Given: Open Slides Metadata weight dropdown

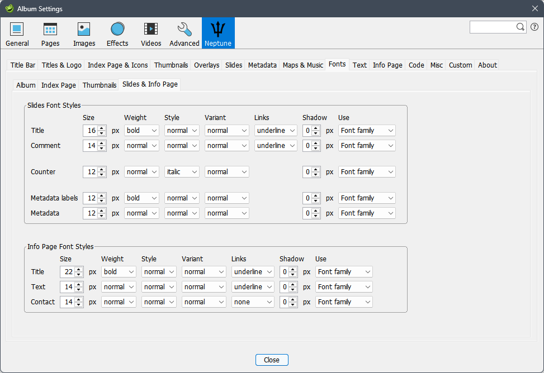Looking at the screenshot, I should click(141, 213).
